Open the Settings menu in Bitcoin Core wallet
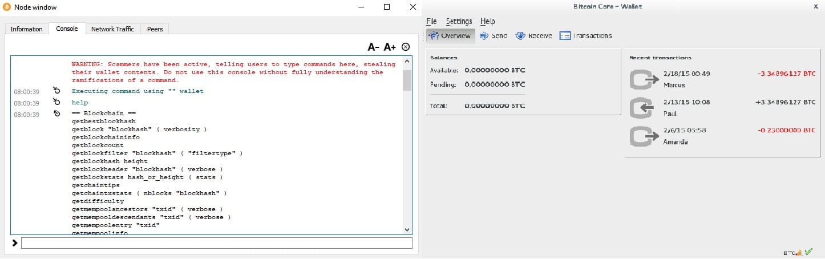The image size is (825, 259). (x=459, y=21)
